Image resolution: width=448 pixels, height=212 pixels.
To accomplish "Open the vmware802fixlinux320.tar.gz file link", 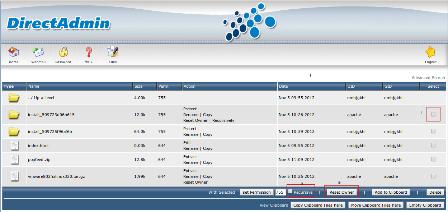I will click(56, 176).
